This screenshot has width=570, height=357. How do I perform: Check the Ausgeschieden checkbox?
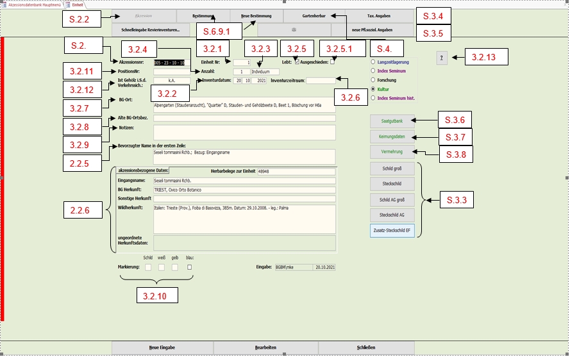(x=332, y=62)
